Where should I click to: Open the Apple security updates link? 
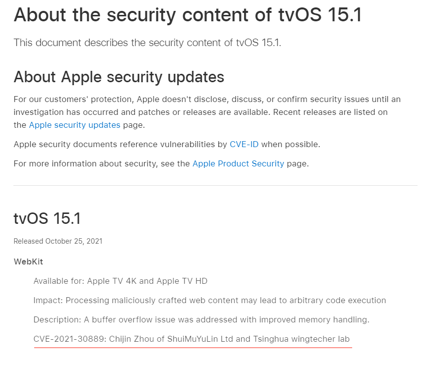[75, 125]
